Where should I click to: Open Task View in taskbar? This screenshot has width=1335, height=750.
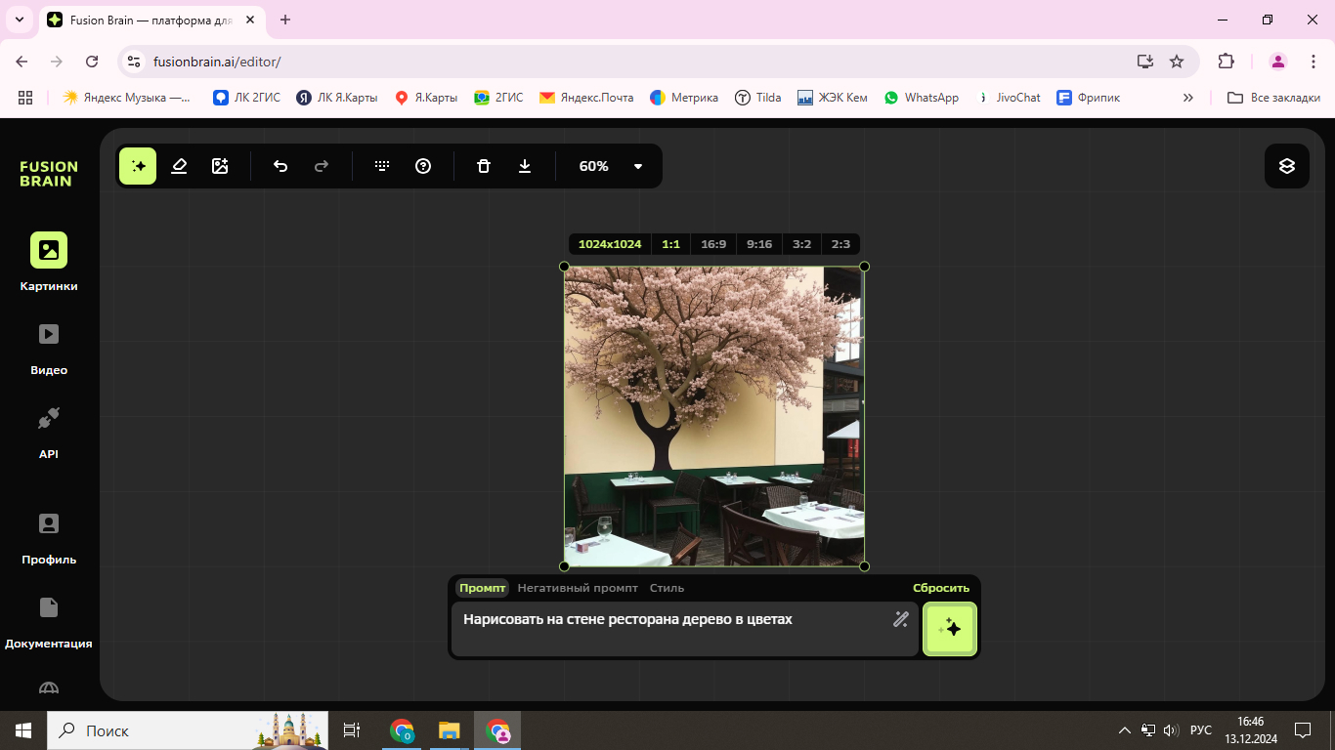click(352, 730)
